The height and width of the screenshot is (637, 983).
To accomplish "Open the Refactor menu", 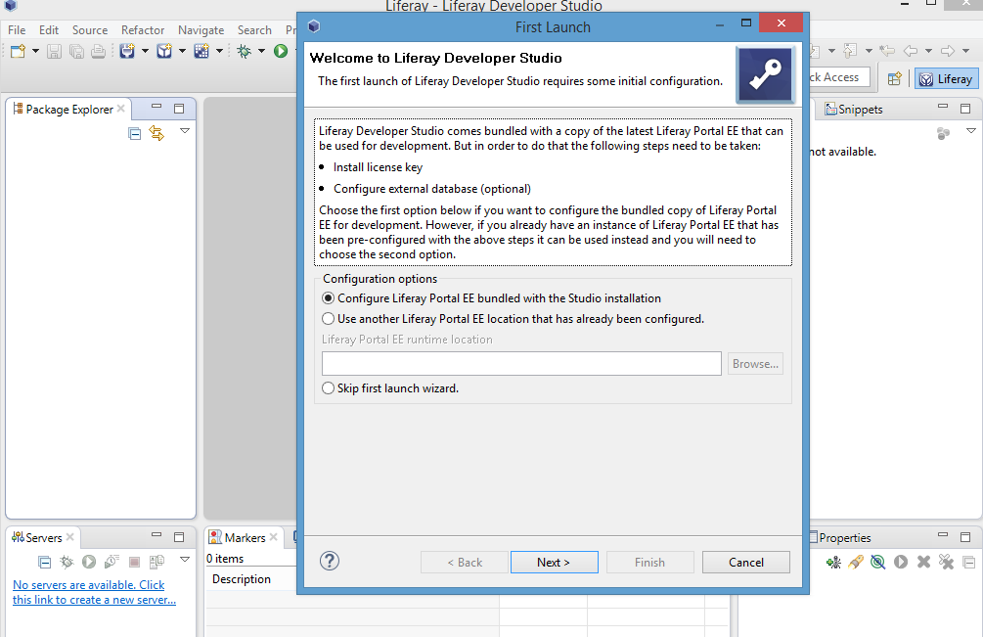I will (x=143, y=30).
